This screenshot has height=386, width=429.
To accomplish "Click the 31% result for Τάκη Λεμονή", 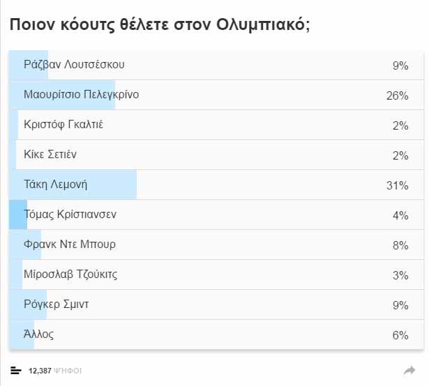I will [398, 185].
